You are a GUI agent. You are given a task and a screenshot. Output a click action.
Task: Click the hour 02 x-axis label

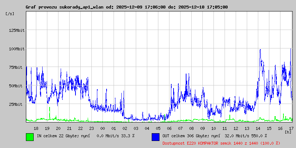125,128
